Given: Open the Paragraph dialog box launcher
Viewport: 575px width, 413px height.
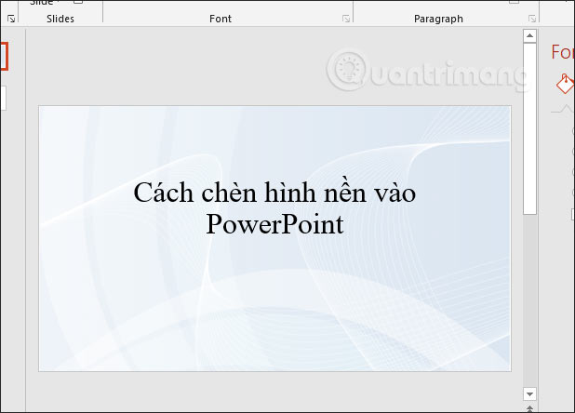Looking at the screenshot, I should (x=532, y=19).
